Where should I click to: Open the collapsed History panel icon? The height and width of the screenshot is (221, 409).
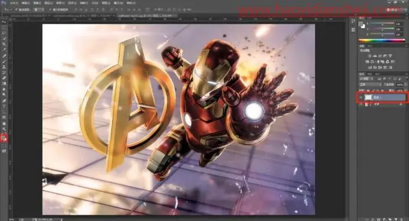pos(353,21)
